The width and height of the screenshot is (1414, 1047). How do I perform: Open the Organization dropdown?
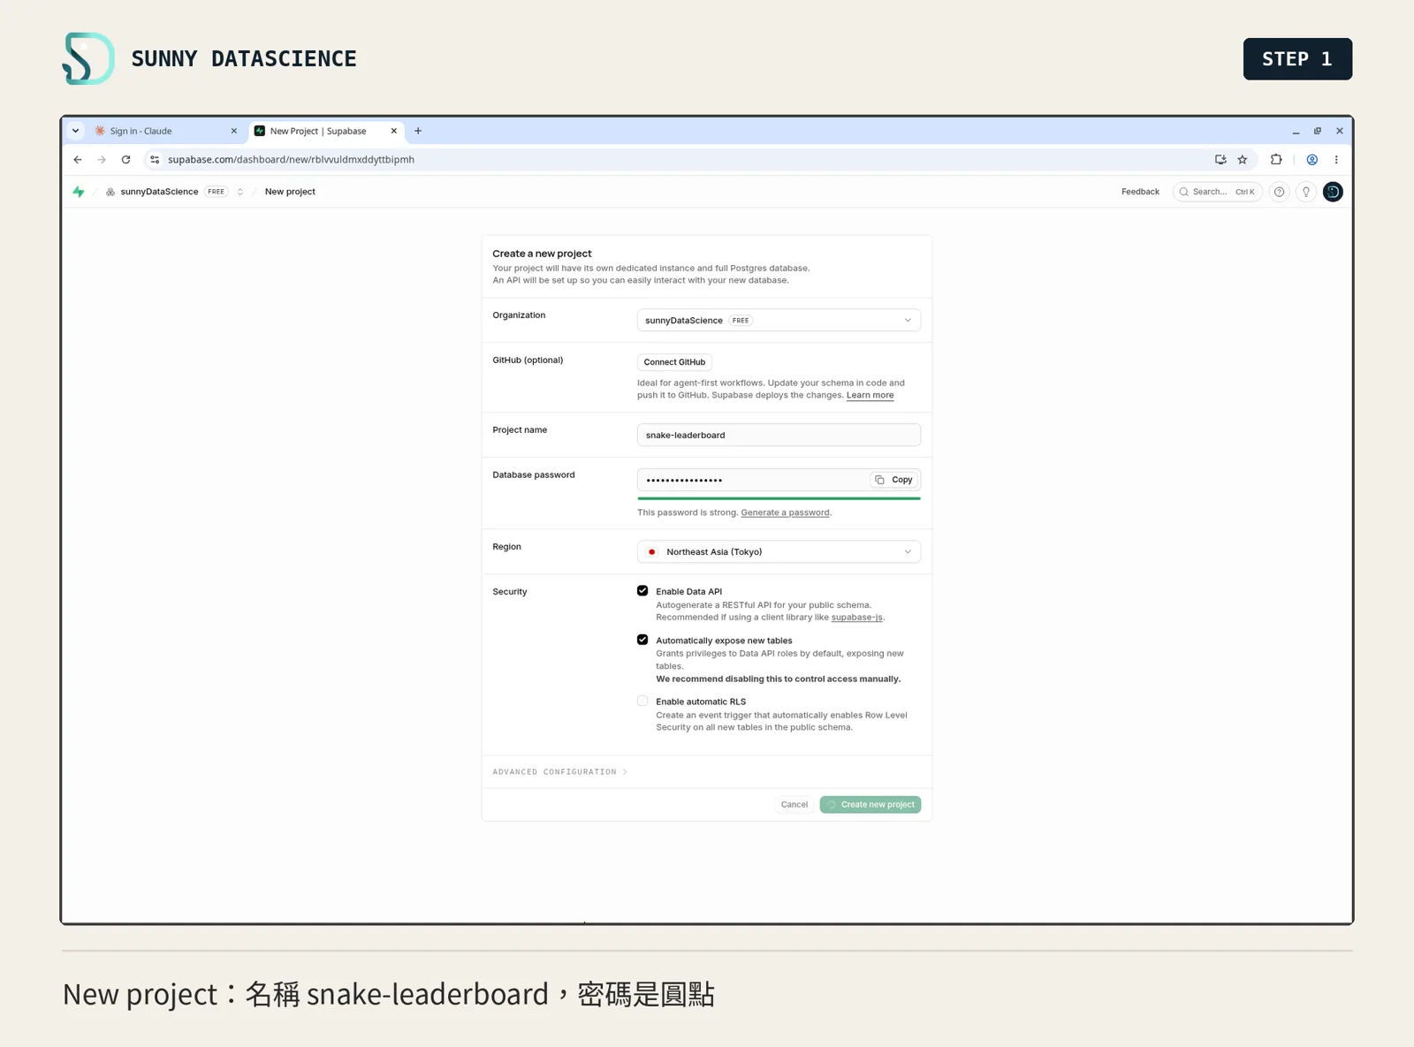(x=779, y=320)
